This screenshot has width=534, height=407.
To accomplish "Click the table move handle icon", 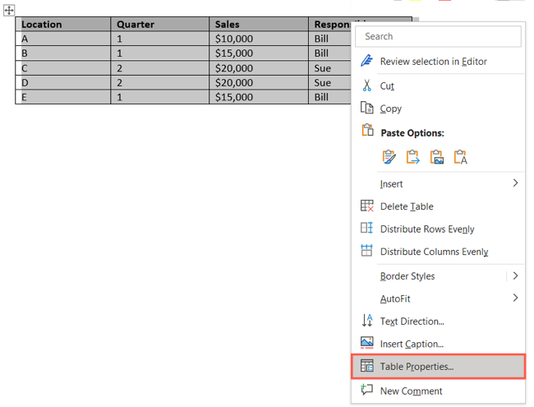I will click(x=9, y=11).
